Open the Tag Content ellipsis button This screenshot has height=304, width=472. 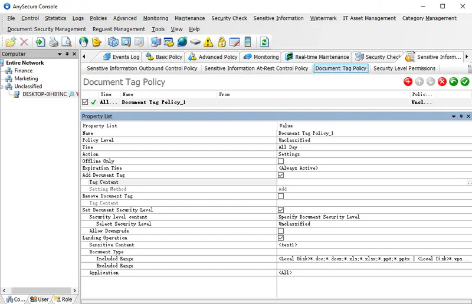pos(469,182)
